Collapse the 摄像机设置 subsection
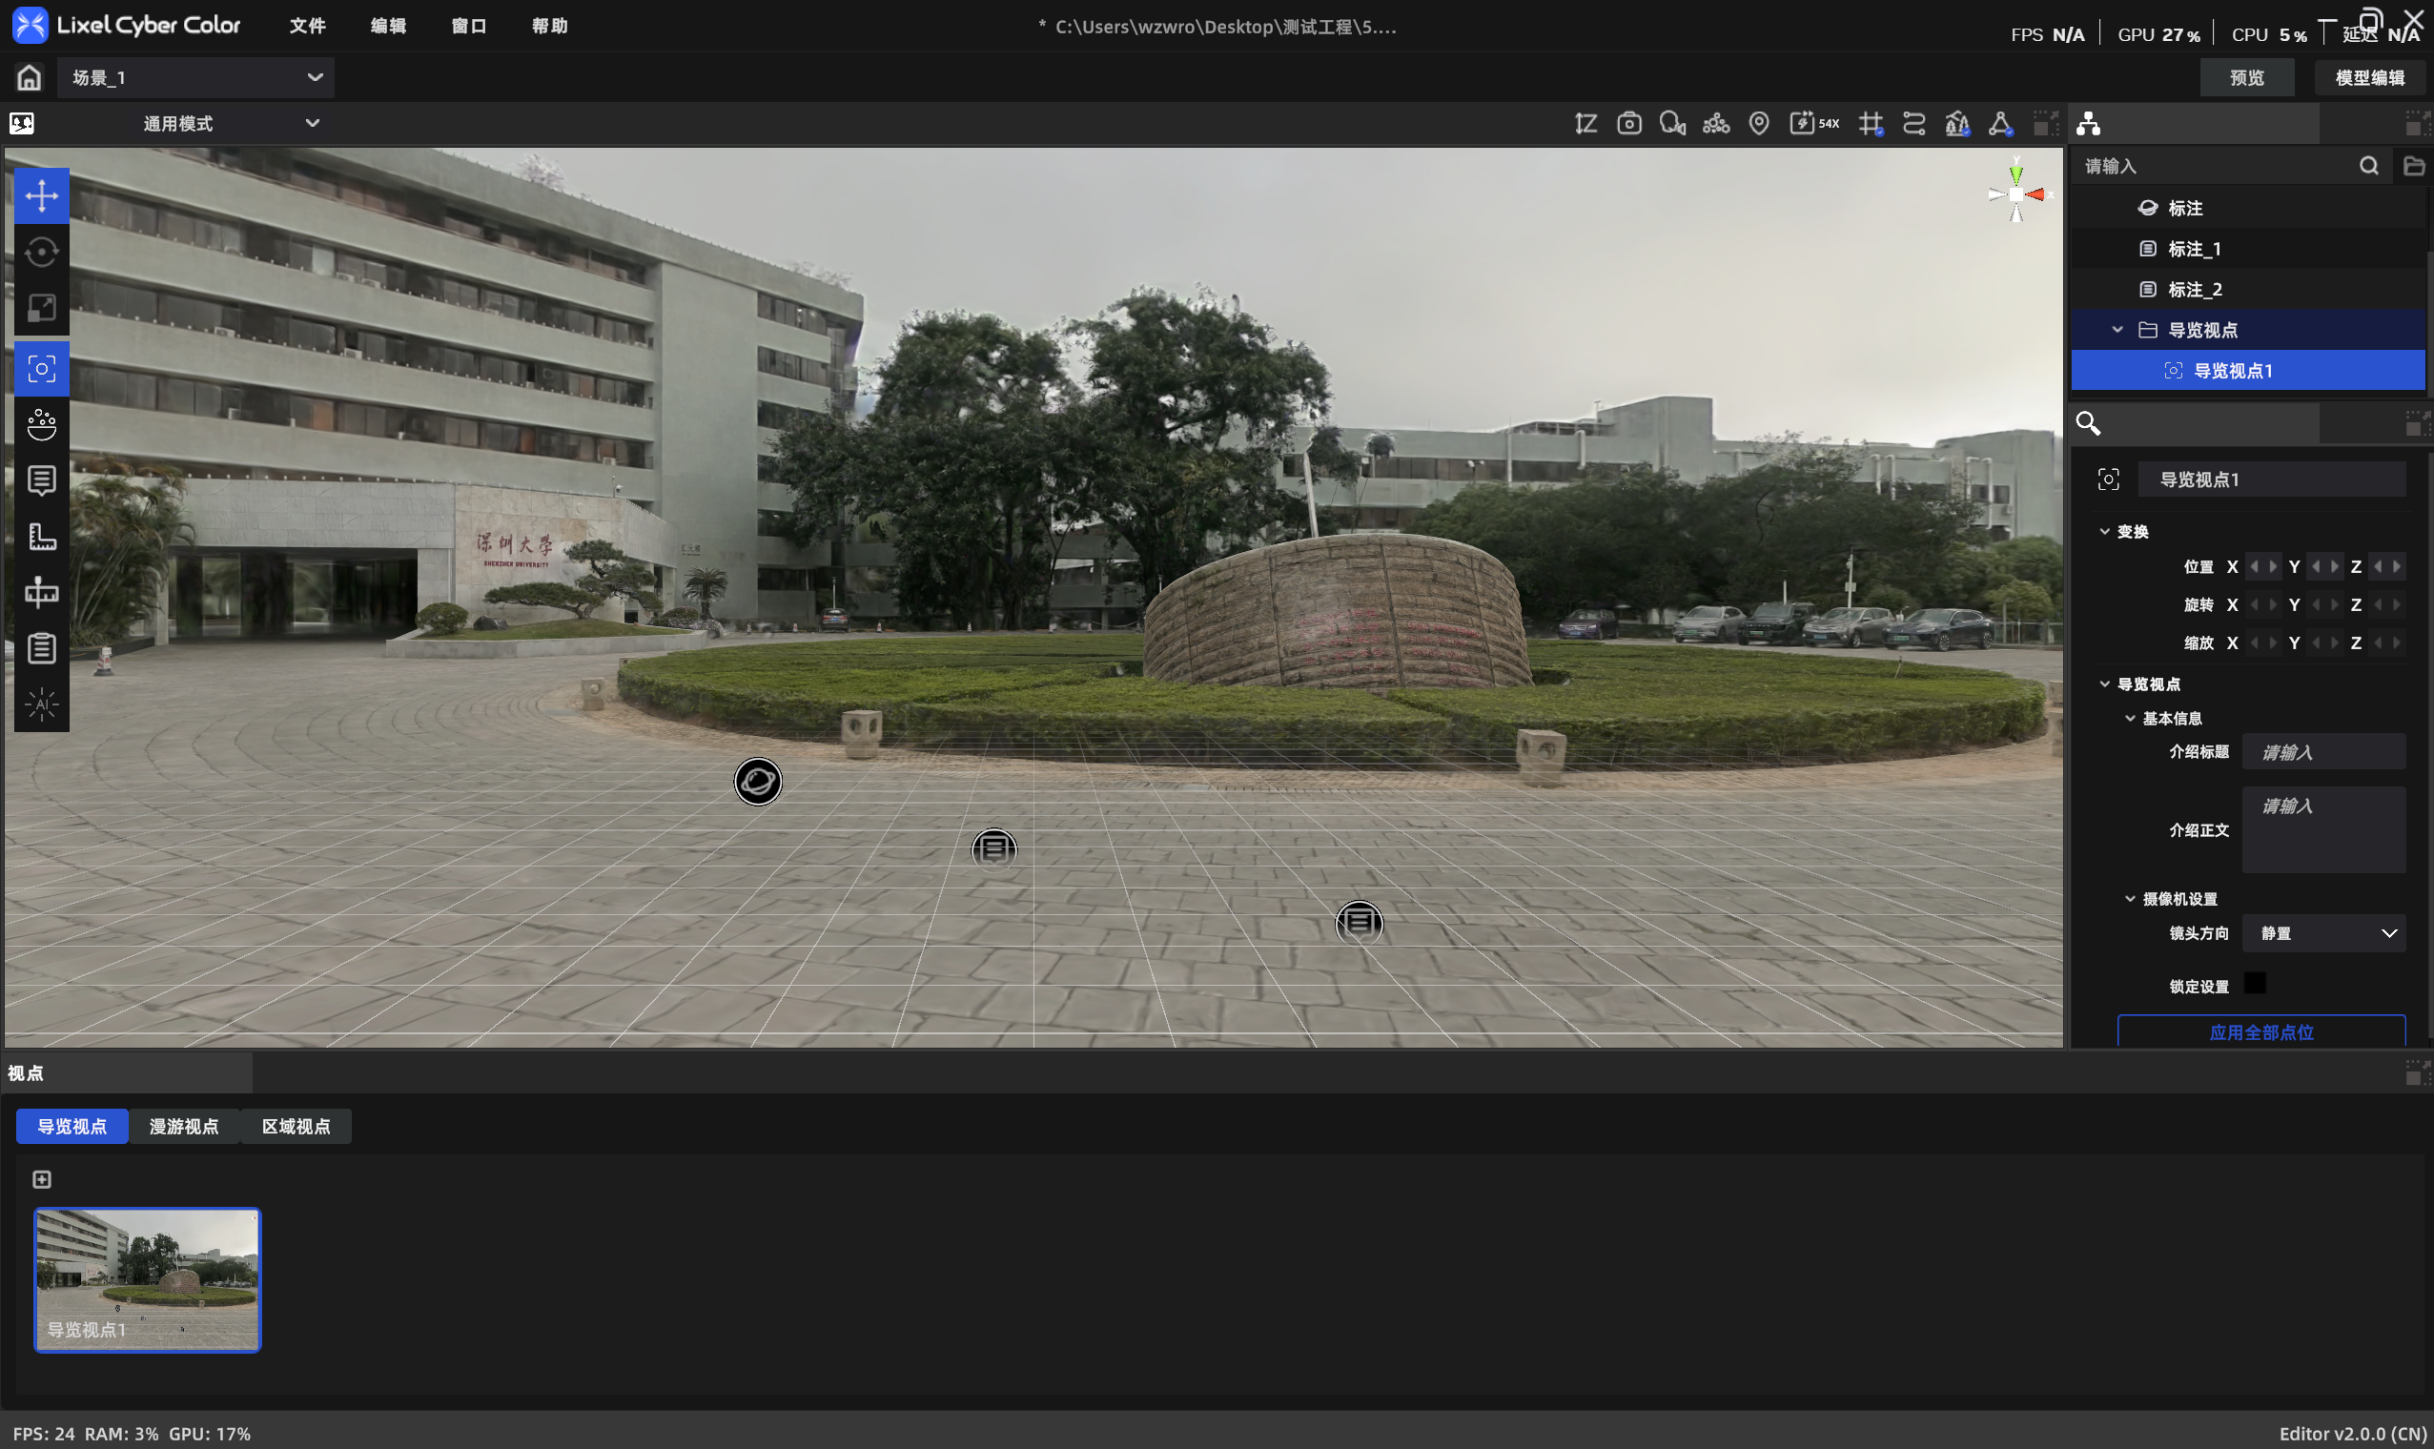This screenshot has width=2434, height=1449. point(2129,899)
